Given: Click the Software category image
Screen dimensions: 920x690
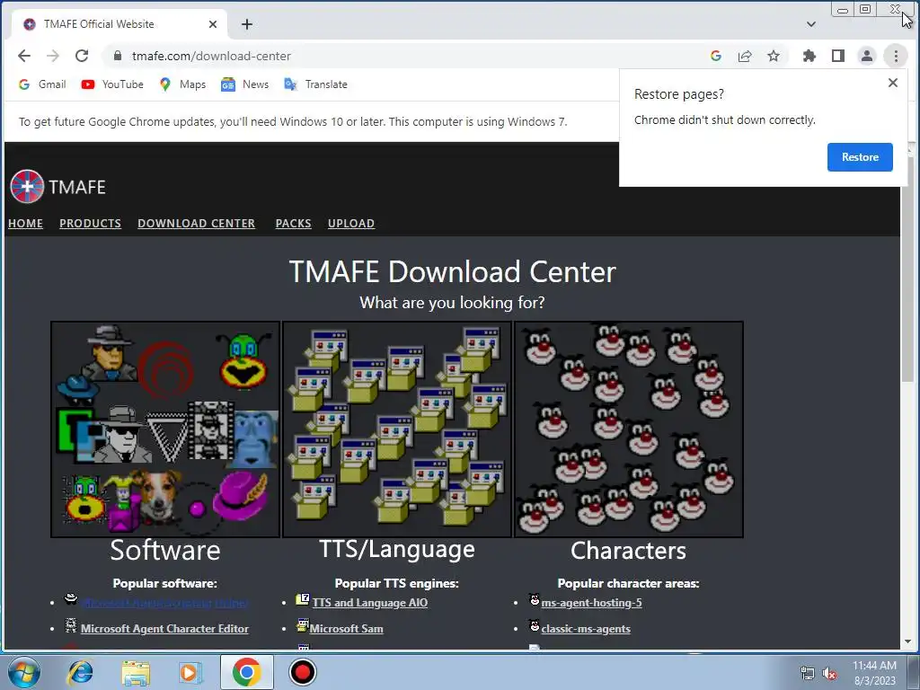Looking at the screenshot, I should tap(165, 429).
